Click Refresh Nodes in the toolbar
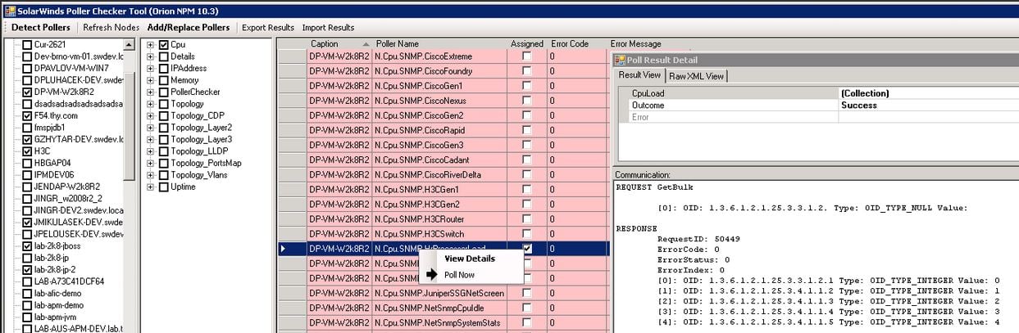 tap(111, 27)
